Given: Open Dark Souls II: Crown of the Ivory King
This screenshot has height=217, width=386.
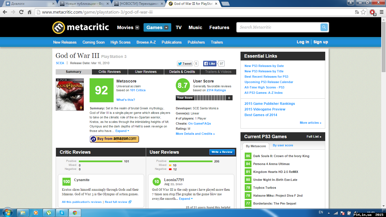Looking at the screenshot, I should tap(281, 156).
